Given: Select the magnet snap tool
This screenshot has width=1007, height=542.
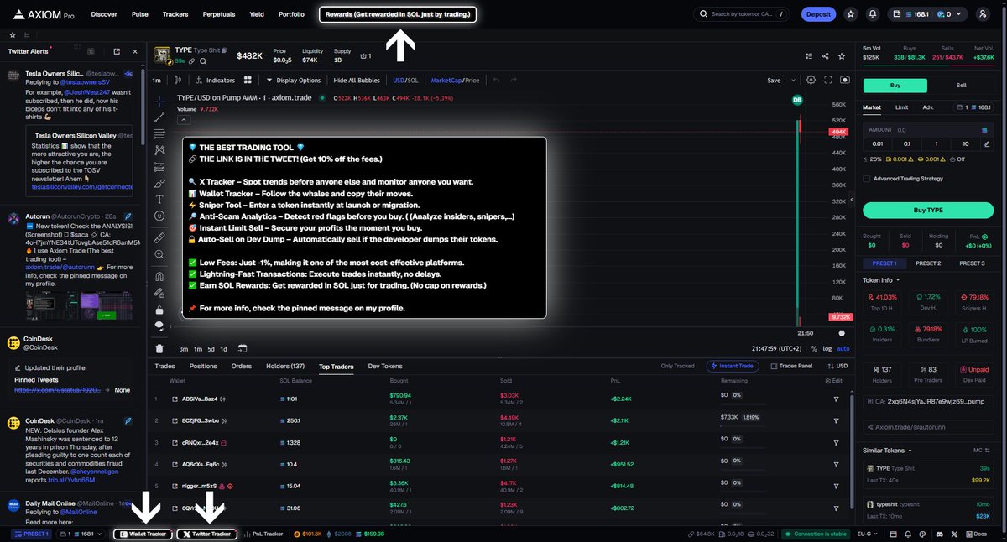Looking at the screenshot, I should tap(159, 276).
